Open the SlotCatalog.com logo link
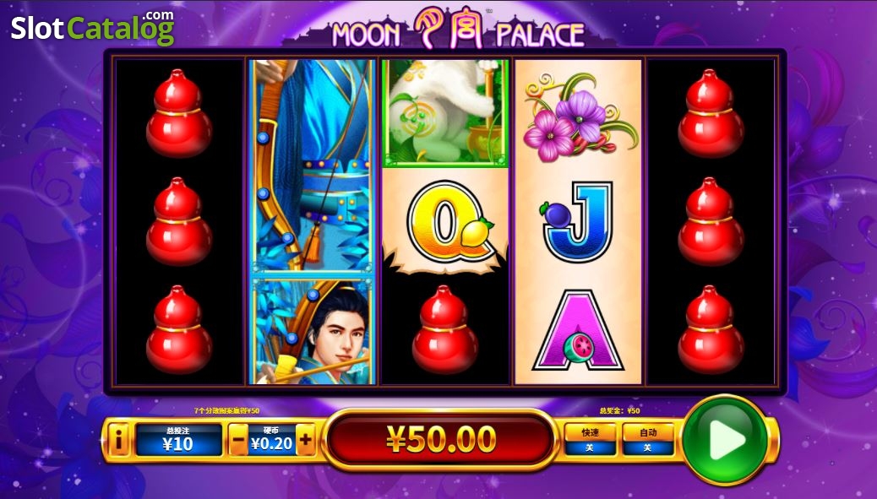This screenshot has width=877, height=499. tap(93, 27)
